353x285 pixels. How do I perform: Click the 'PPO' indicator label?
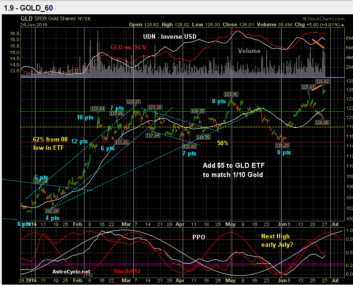pos(199,237)
